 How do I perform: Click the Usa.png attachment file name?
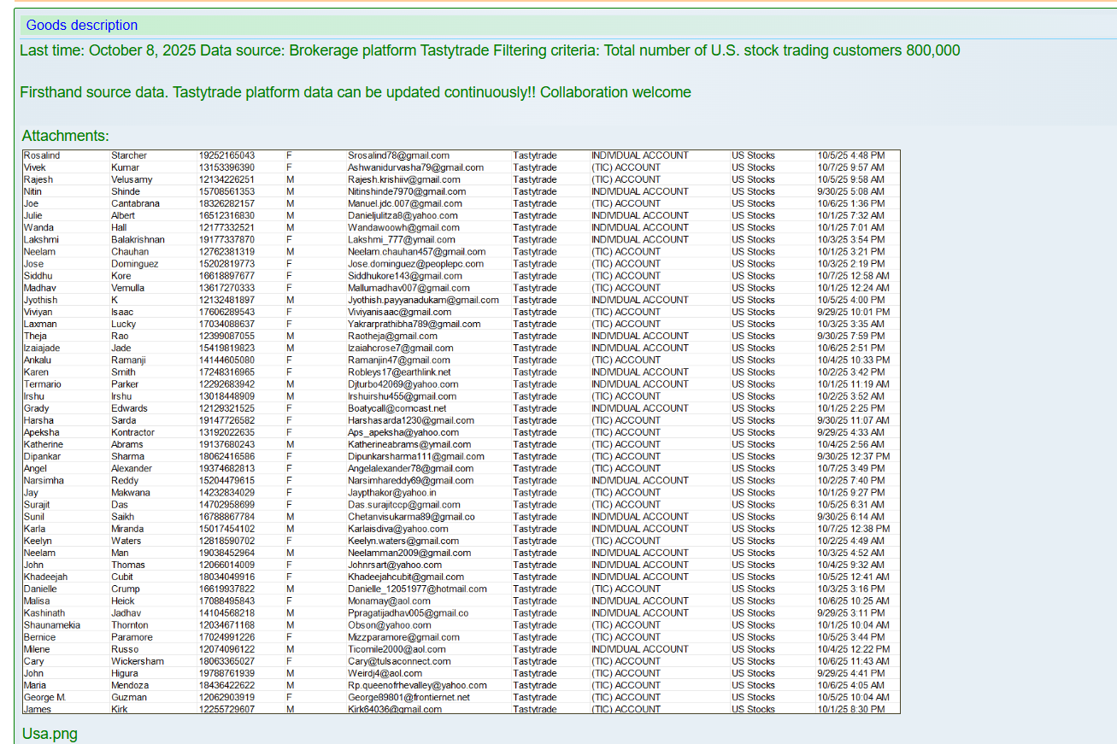(x=50, y=734)
